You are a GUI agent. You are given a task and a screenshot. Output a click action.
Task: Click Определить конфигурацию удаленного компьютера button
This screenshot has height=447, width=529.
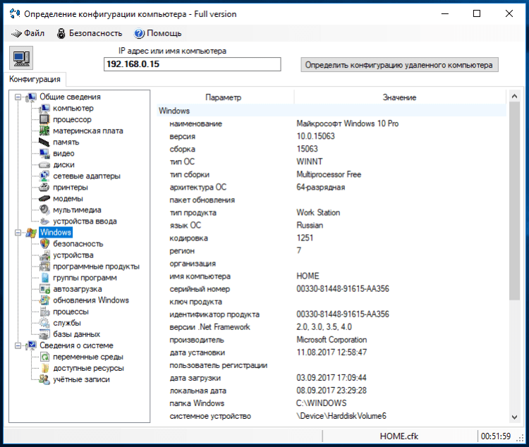pos(399,65)
